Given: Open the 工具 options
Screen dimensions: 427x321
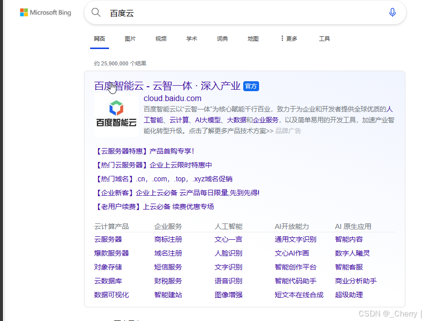Looking at the screenshot, I should tap(324, 39).
